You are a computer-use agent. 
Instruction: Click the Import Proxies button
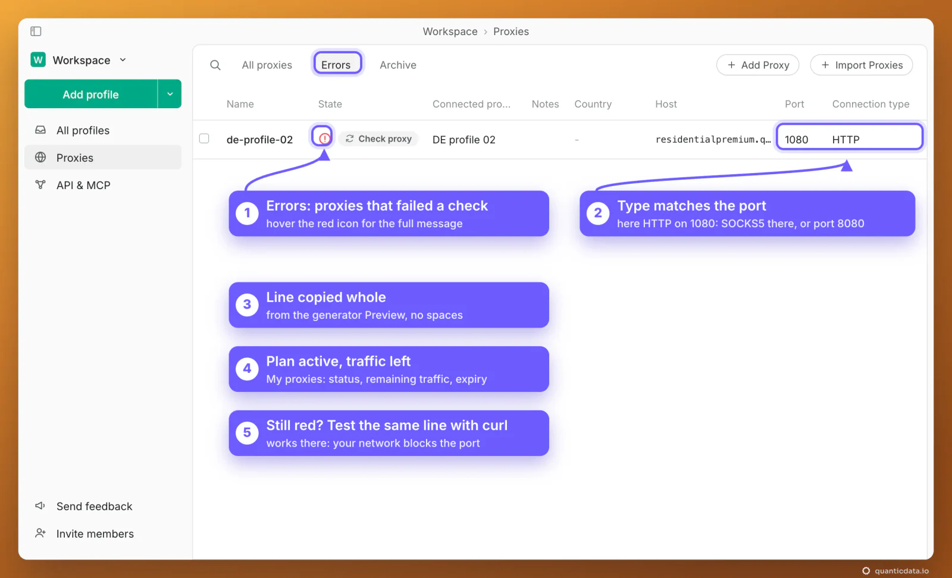coord(861,65)
